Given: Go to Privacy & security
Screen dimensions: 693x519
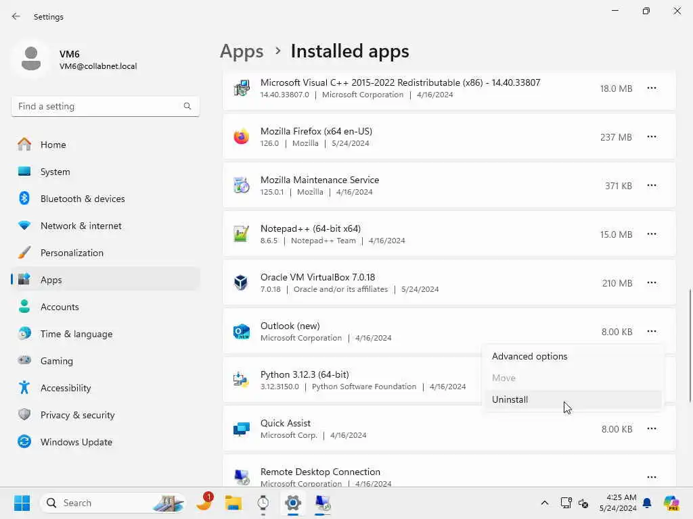Looking at the screenshot, I should click(x=105, y=415).
